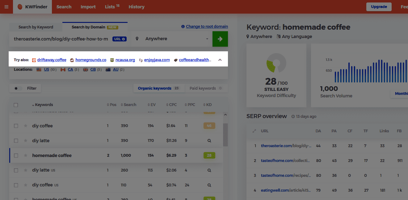Check KD magnifier for diy latte

coord(209,141)
